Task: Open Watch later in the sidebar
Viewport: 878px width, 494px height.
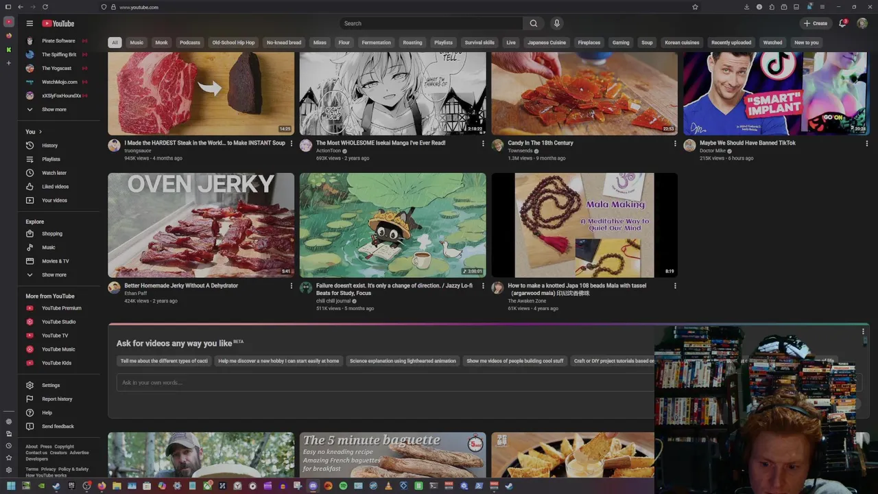Action: [54, 173]
